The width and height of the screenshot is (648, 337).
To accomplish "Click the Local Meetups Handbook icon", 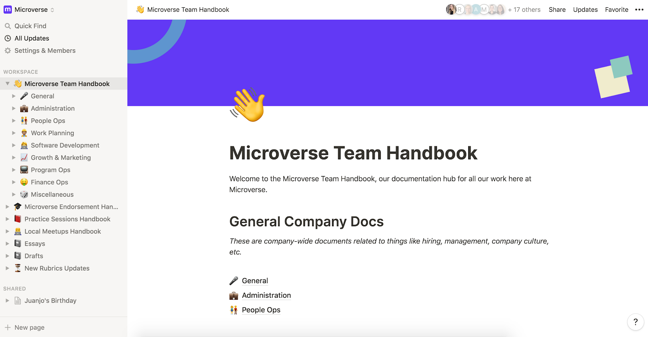I will click(x=18, y=231).
